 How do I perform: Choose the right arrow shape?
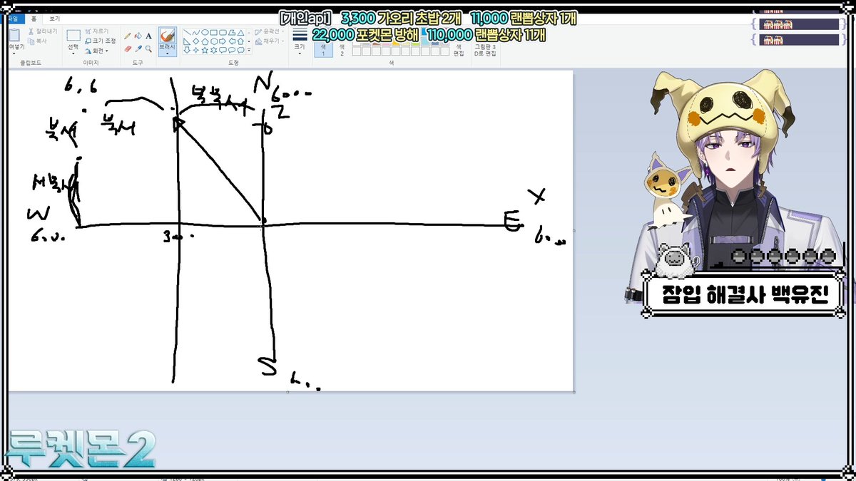pyautogui.click(x=223, y=41)
